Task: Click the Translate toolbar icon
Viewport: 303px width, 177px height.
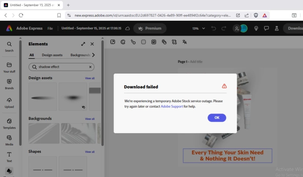Action: 184,42
